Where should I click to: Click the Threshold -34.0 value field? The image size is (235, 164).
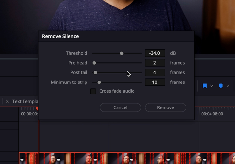(155, 53)
